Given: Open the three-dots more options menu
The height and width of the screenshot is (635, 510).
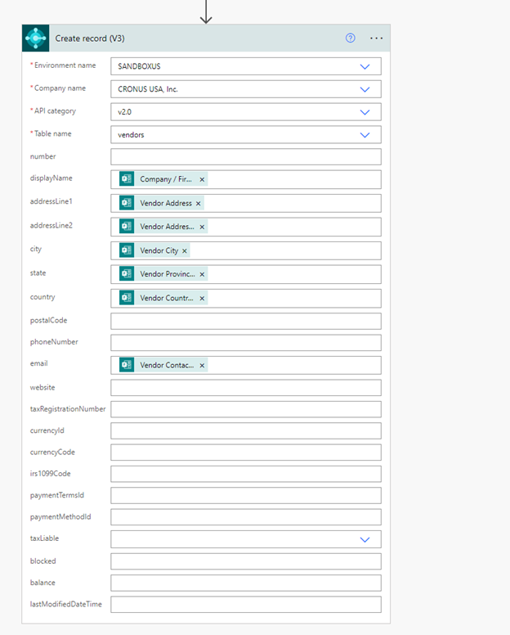Looking at the screenshot, I should pos(376,38).
